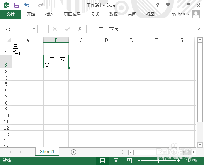Switch to the 开始 ribbon tab
The width and height of the screenshot is (204, 165).
tap(31, 14)
